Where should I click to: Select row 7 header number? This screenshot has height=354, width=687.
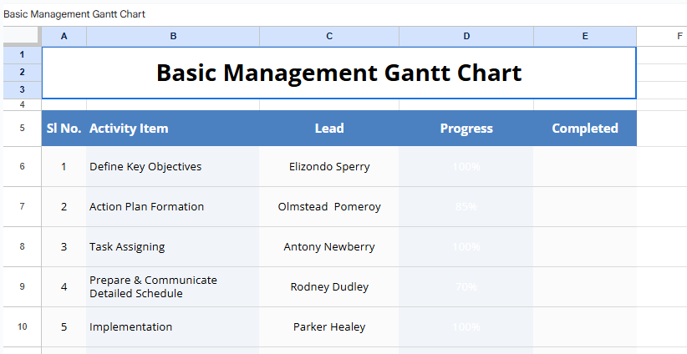[x=22, y=206]
